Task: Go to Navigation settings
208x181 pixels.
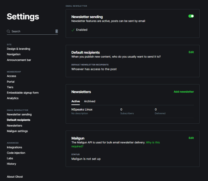Action: click(x=14, y=54)
